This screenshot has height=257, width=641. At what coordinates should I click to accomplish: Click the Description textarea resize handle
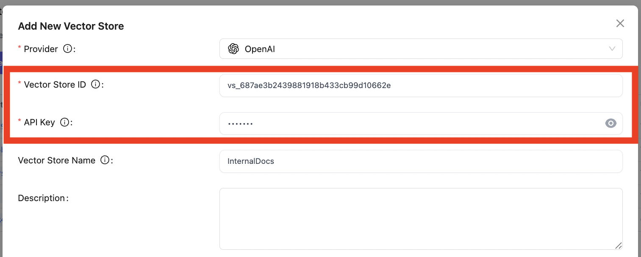[619, 246]
